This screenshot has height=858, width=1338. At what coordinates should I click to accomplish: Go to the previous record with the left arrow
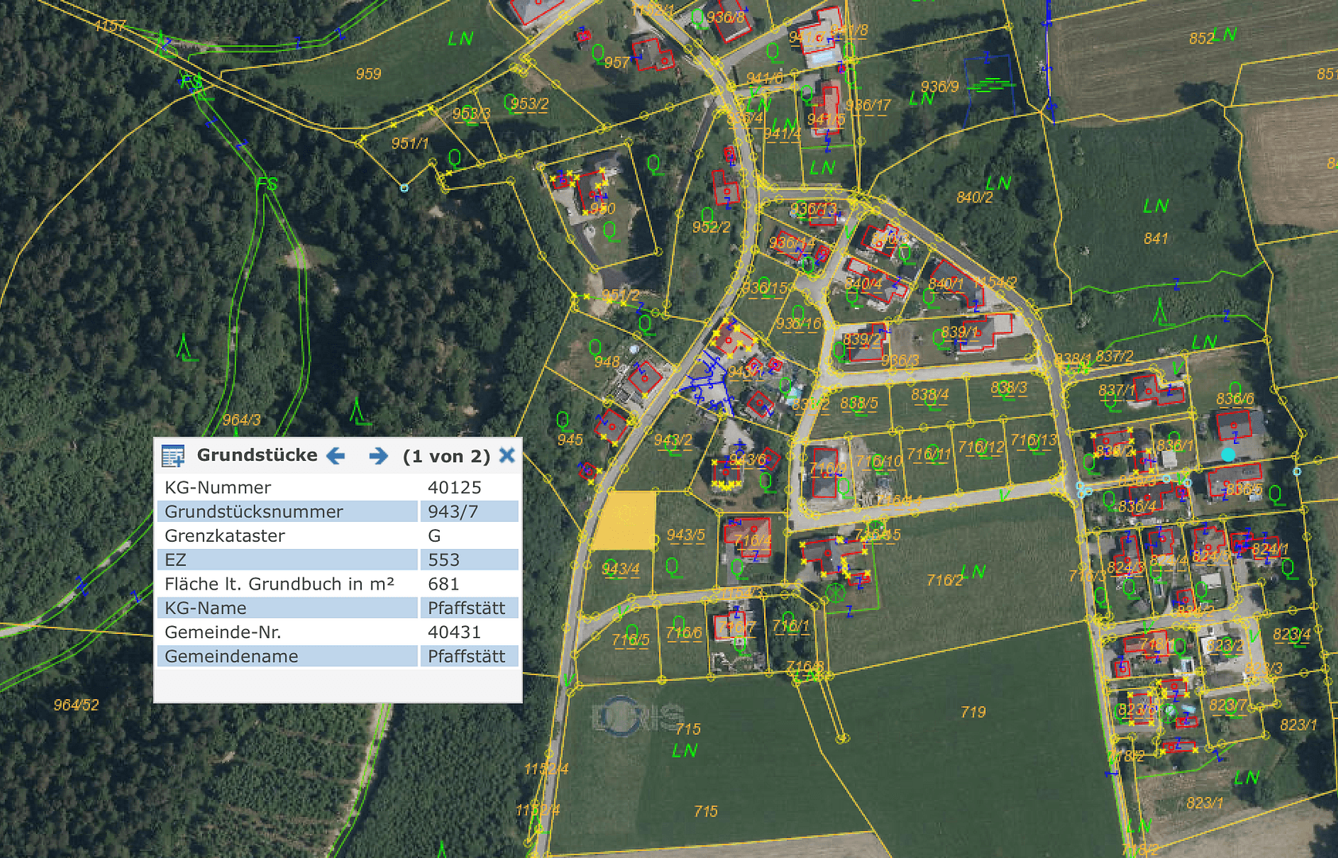tap(337, 455)
